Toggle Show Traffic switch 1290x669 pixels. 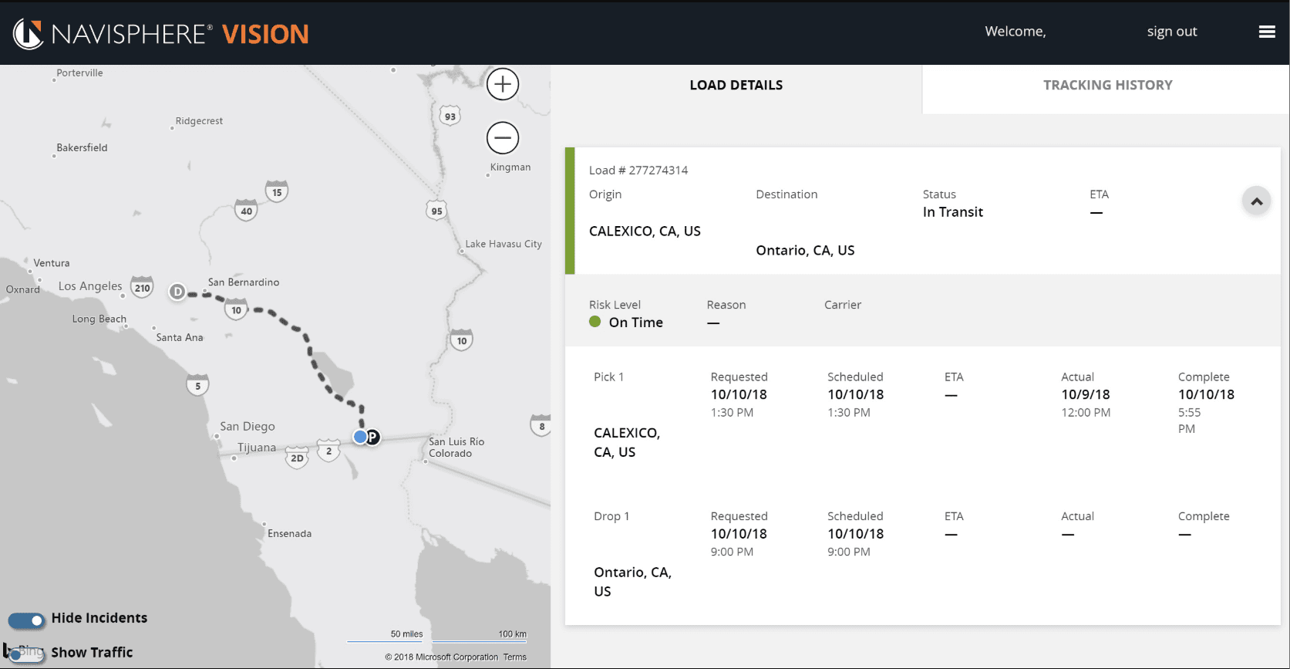(26, 654)
